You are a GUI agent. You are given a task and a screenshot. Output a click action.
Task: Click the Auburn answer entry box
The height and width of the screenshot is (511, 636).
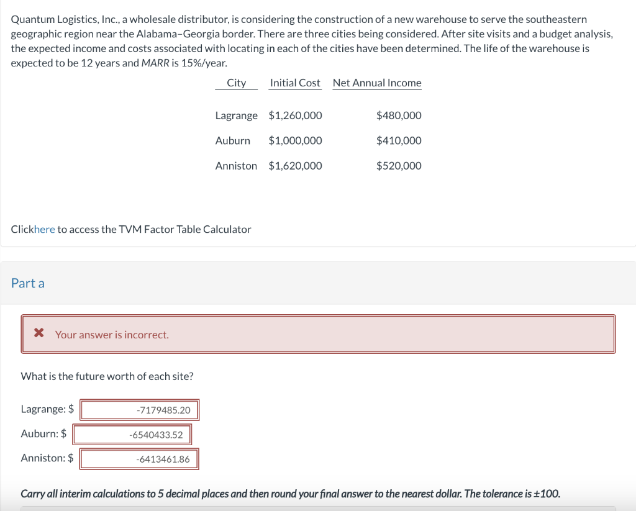(x=132, y=434)
